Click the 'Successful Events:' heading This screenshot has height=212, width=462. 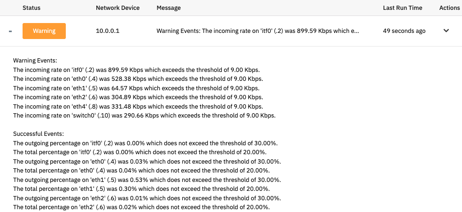[39, 133]
